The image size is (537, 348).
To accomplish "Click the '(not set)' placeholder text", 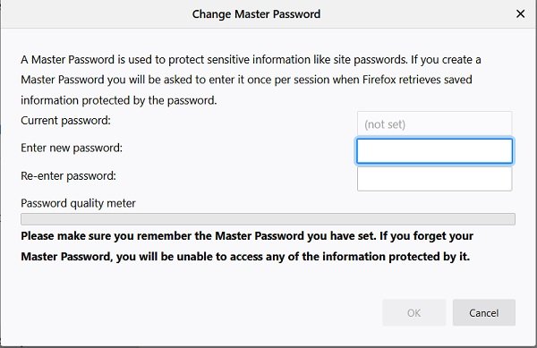I will pos(385,124).
